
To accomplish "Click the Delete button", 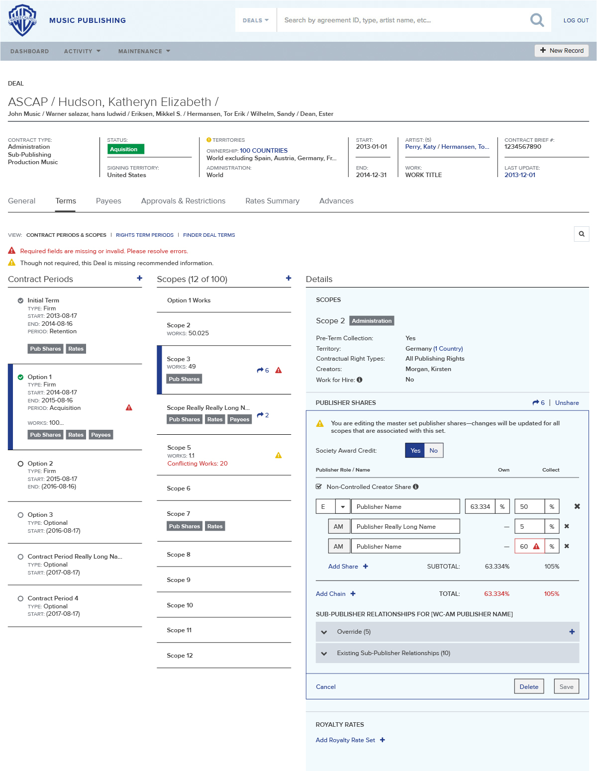I will pyautogui.click(x=529, y=686).
